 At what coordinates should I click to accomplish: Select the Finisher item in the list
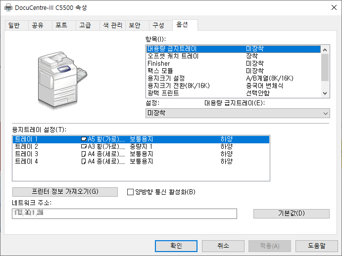click(x=234, y=64)
